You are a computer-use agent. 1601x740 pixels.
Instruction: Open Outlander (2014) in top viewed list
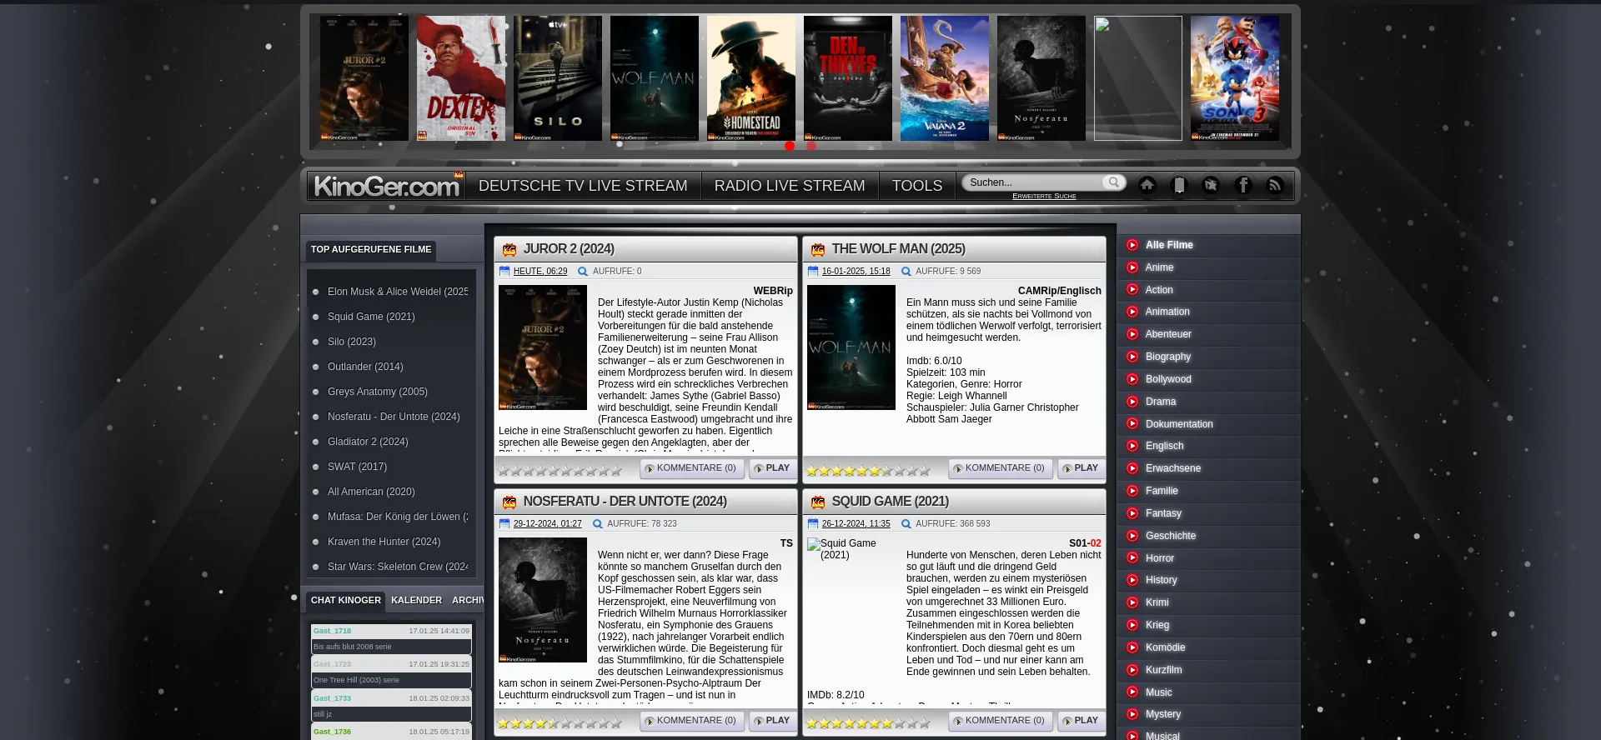point(365,367)
